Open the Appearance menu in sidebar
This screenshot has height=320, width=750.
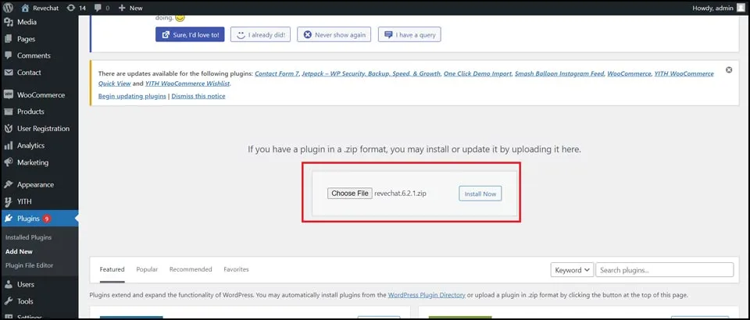pos(35,185)
